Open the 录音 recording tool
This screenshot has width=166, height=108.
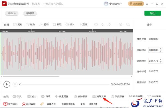[82, 104]
